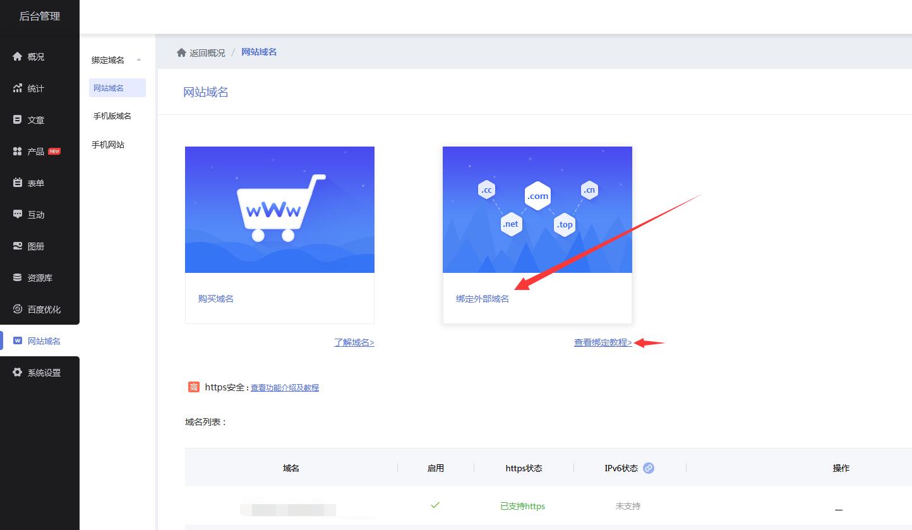Screen dimensions: 912x530
Task: Click the 产品 grid icon in sidebar
Action: [x=18, y=152]
